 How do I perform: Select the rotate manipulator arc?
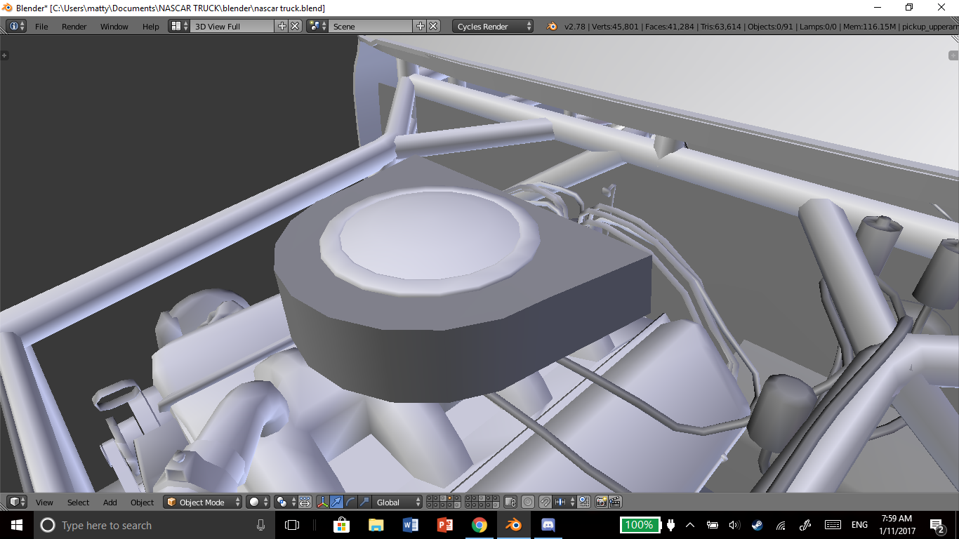click(x=350, y=502)
